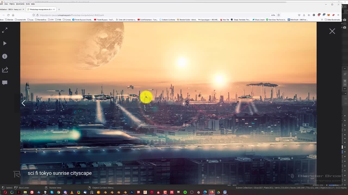Viewport: 348px width, 195px height.
Task: Open the View menu
Action: (6, 4)
